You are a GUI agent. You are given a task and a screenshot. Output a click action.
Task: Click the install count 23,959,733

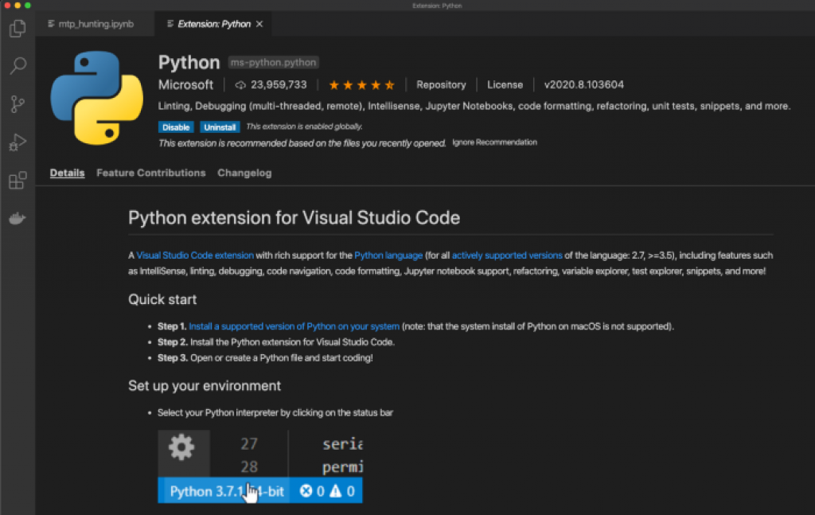coord(279,84)
